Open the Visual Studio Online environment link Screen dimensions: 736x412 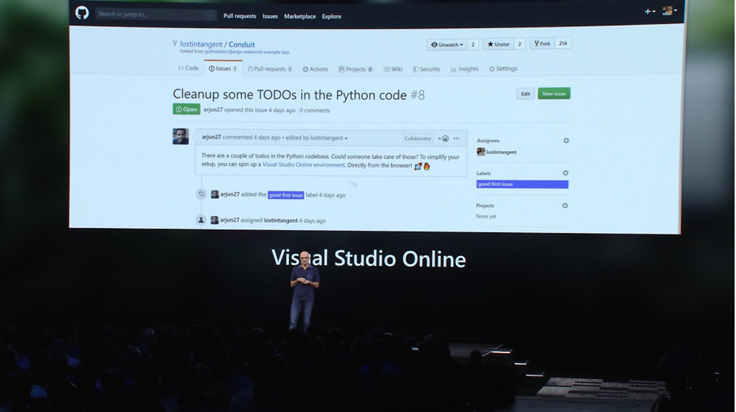point(304,165)
